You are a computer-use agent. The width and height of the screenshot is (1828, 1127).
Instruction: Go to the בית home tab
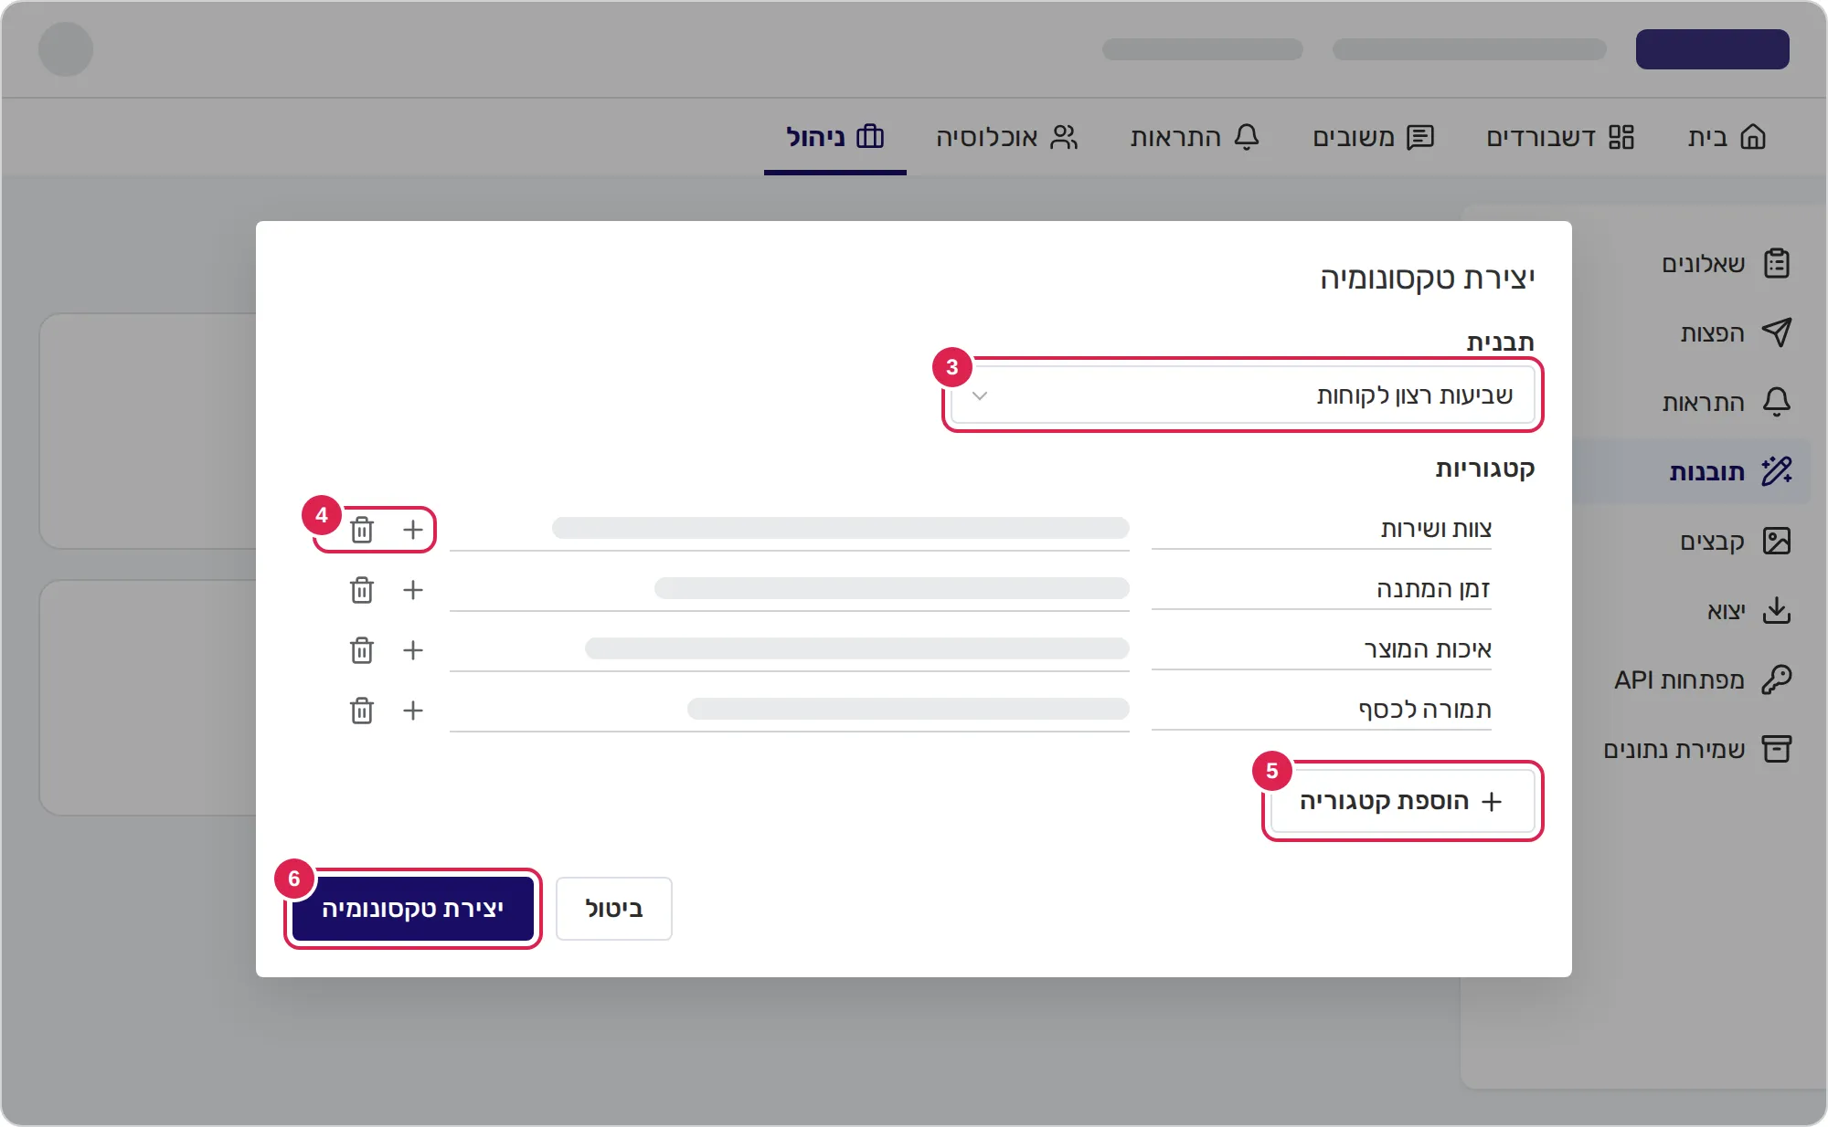tap(1727, 137)
